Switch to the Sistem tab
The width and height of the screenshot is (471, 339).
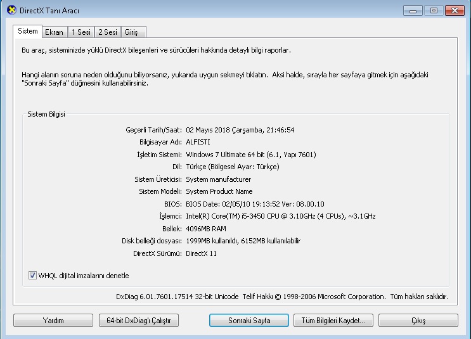tap(28, 31)
